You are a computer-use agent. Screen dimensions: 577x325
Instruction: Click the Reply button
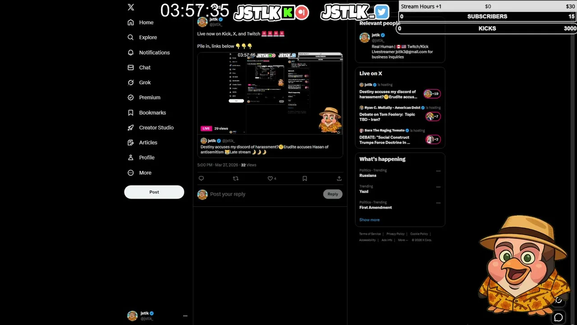tap(333, 194)
